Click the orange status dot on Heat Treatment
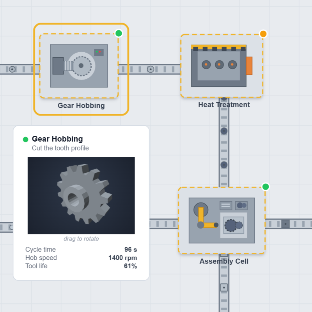The width and height of the screenshot is (312, 312). pyautogui.click(x=263, y=34)
